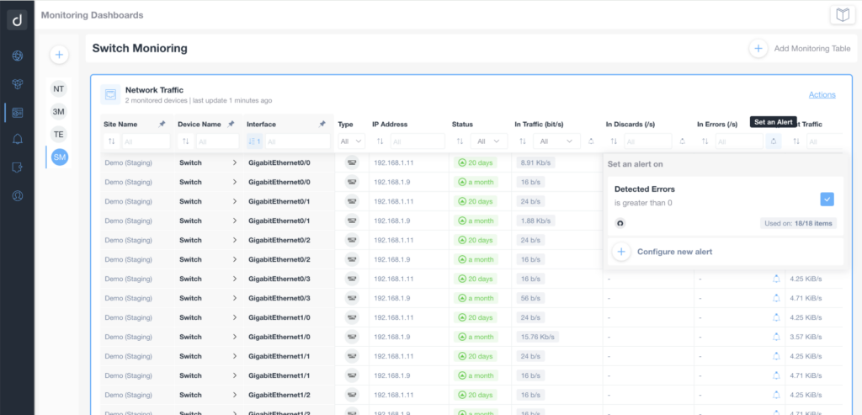
Task: Sort by In Traffic (bit/s)
Action: pos(523,141)
